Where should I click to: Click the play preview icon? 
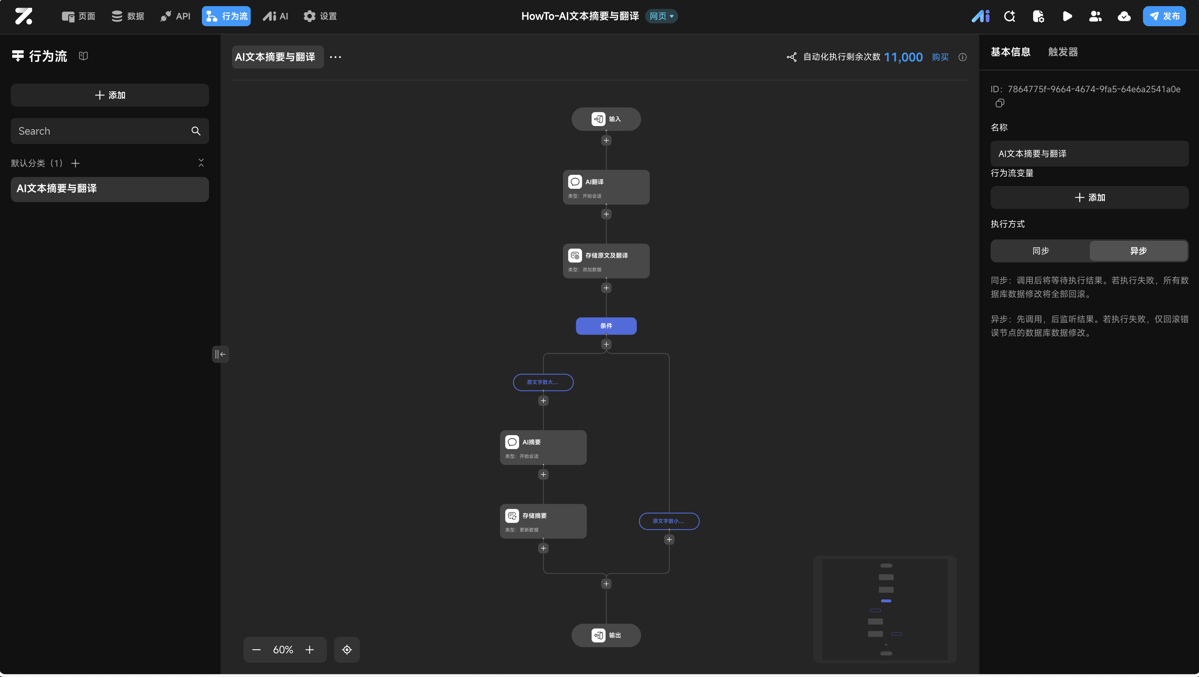point(1067,16)
